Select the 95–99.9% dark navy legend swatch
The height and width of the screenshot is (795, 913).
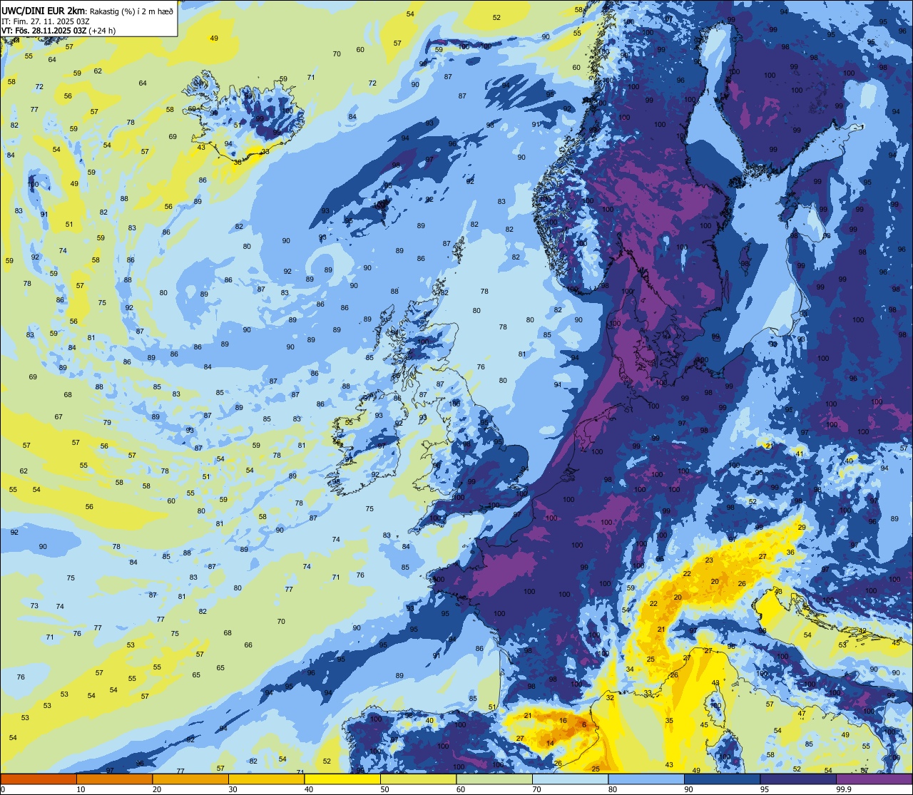pyautogui.click(x=798, y=779)
